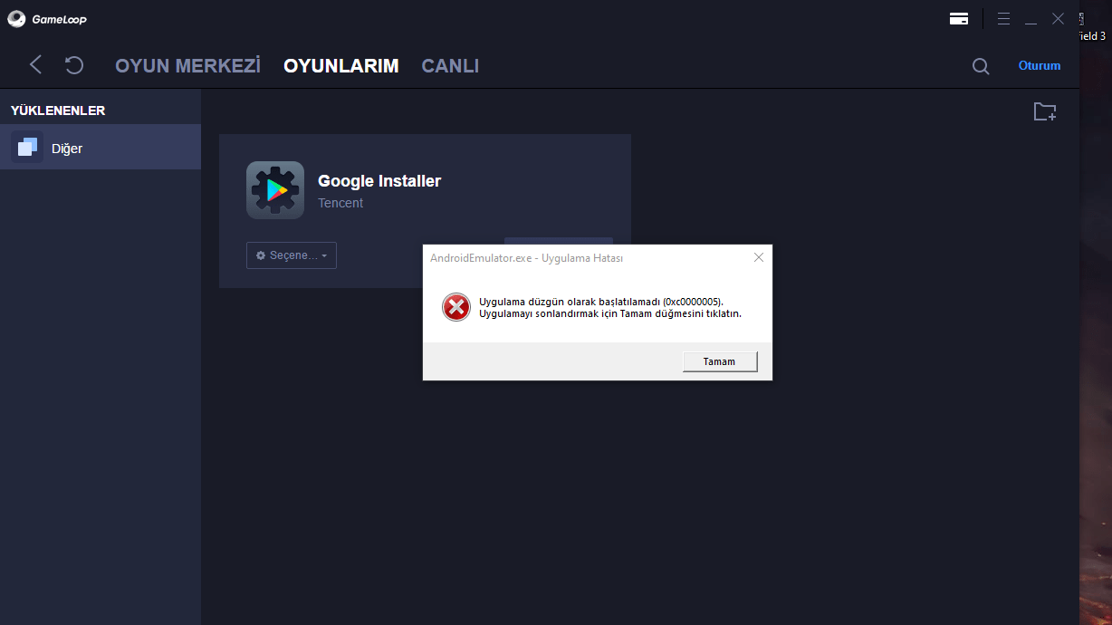This screenshot has height=625, width=1112.
Task: Open the Seçene... dropdown
Action: (292, 255)
